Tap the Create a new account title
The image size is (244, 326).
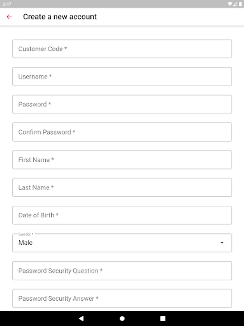click(x=60, y=17)
